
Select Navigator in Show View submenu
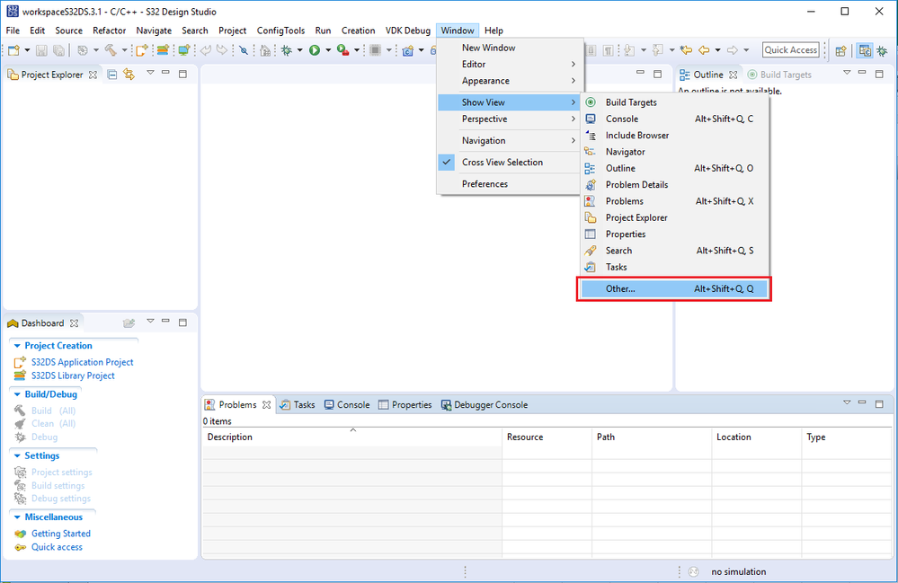pos(675,152)
